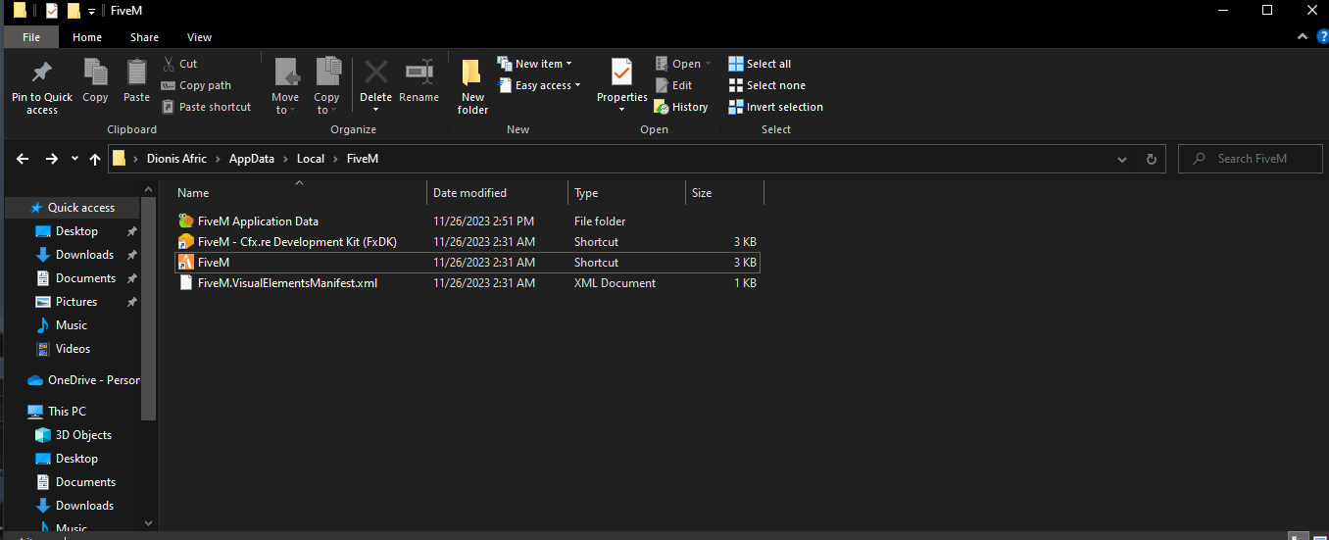
Task: Click Invert selection in ribbon
Action: pos(775,107)
